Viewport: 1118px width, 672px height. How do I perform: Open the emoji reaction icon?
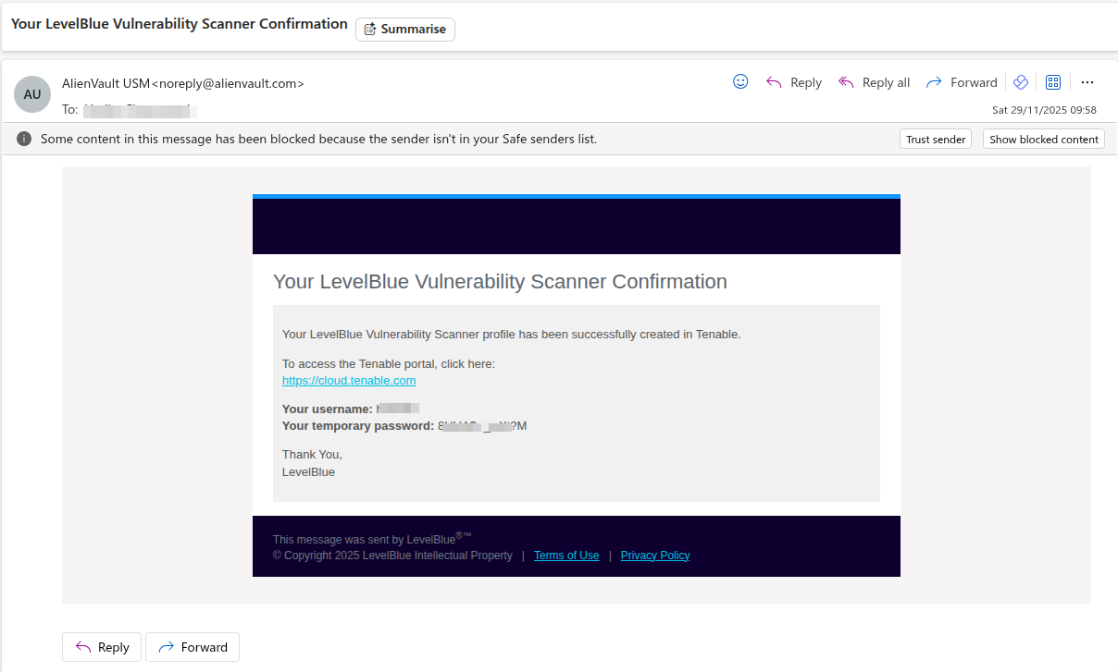coord(740,81)
